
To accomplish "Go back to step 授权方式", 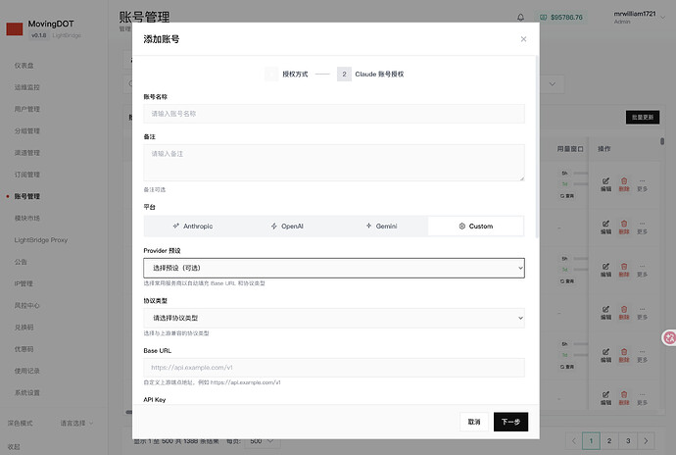I will click(287, 75).
